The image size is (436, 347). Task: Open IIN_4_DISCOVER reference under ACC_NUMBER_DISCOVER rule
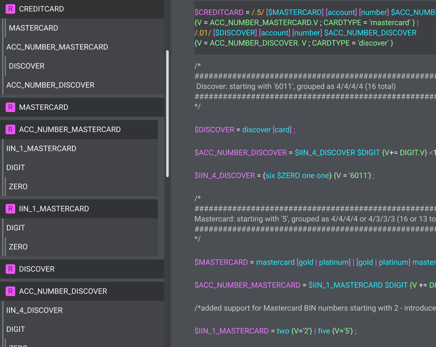[x=34, y=310]
